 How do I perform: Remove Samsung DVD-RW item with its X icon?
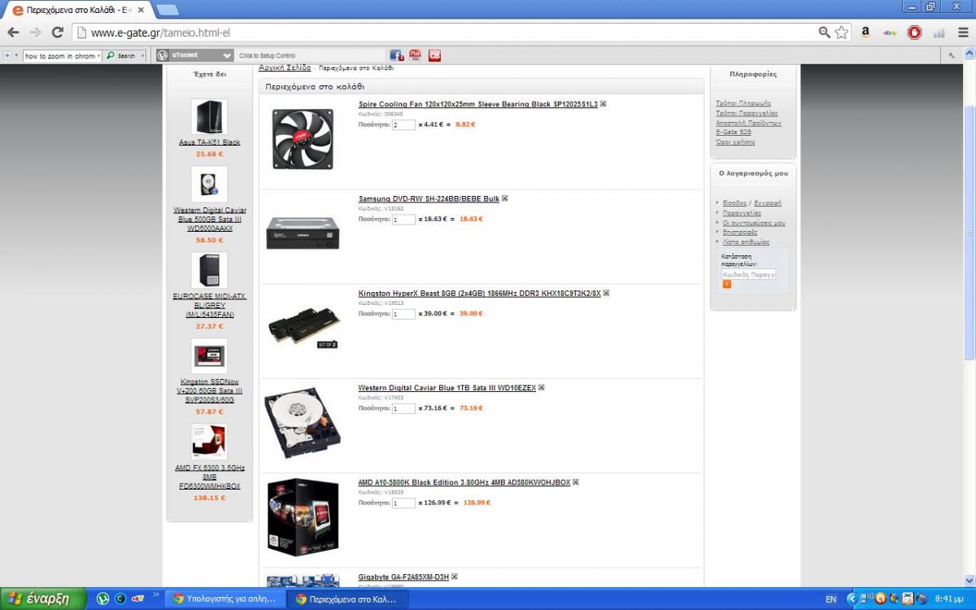pos(505,198)
